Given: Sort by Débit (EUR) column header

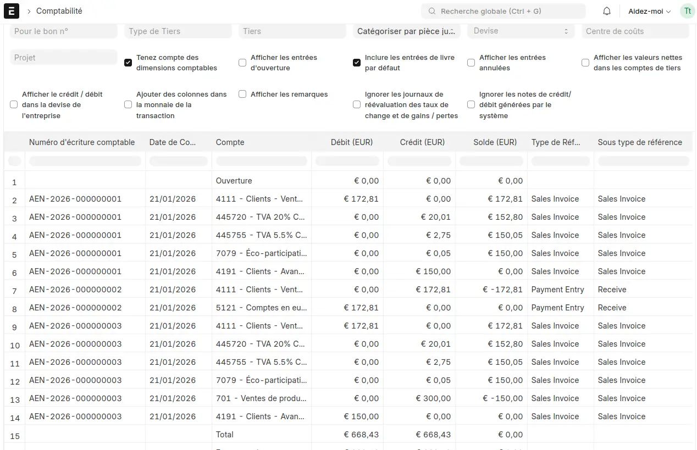Looking at the screenshot, I should pos(352,142).
